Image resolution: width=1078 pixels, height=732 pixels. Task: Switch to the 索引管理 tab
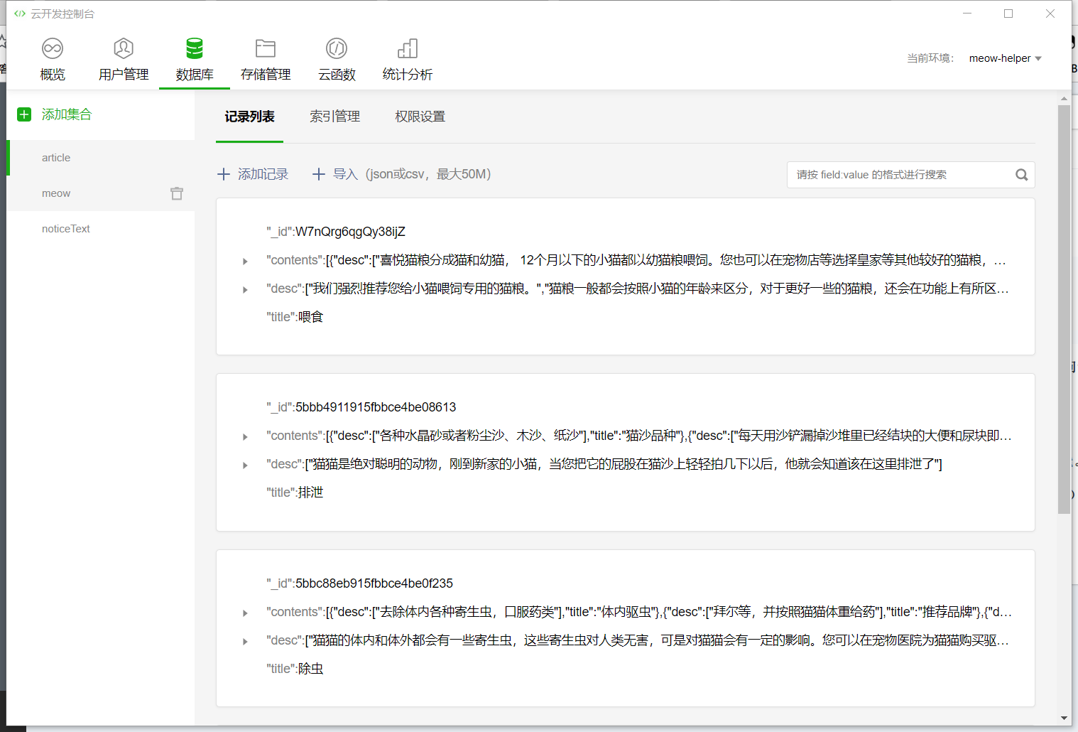click(335, 117)
